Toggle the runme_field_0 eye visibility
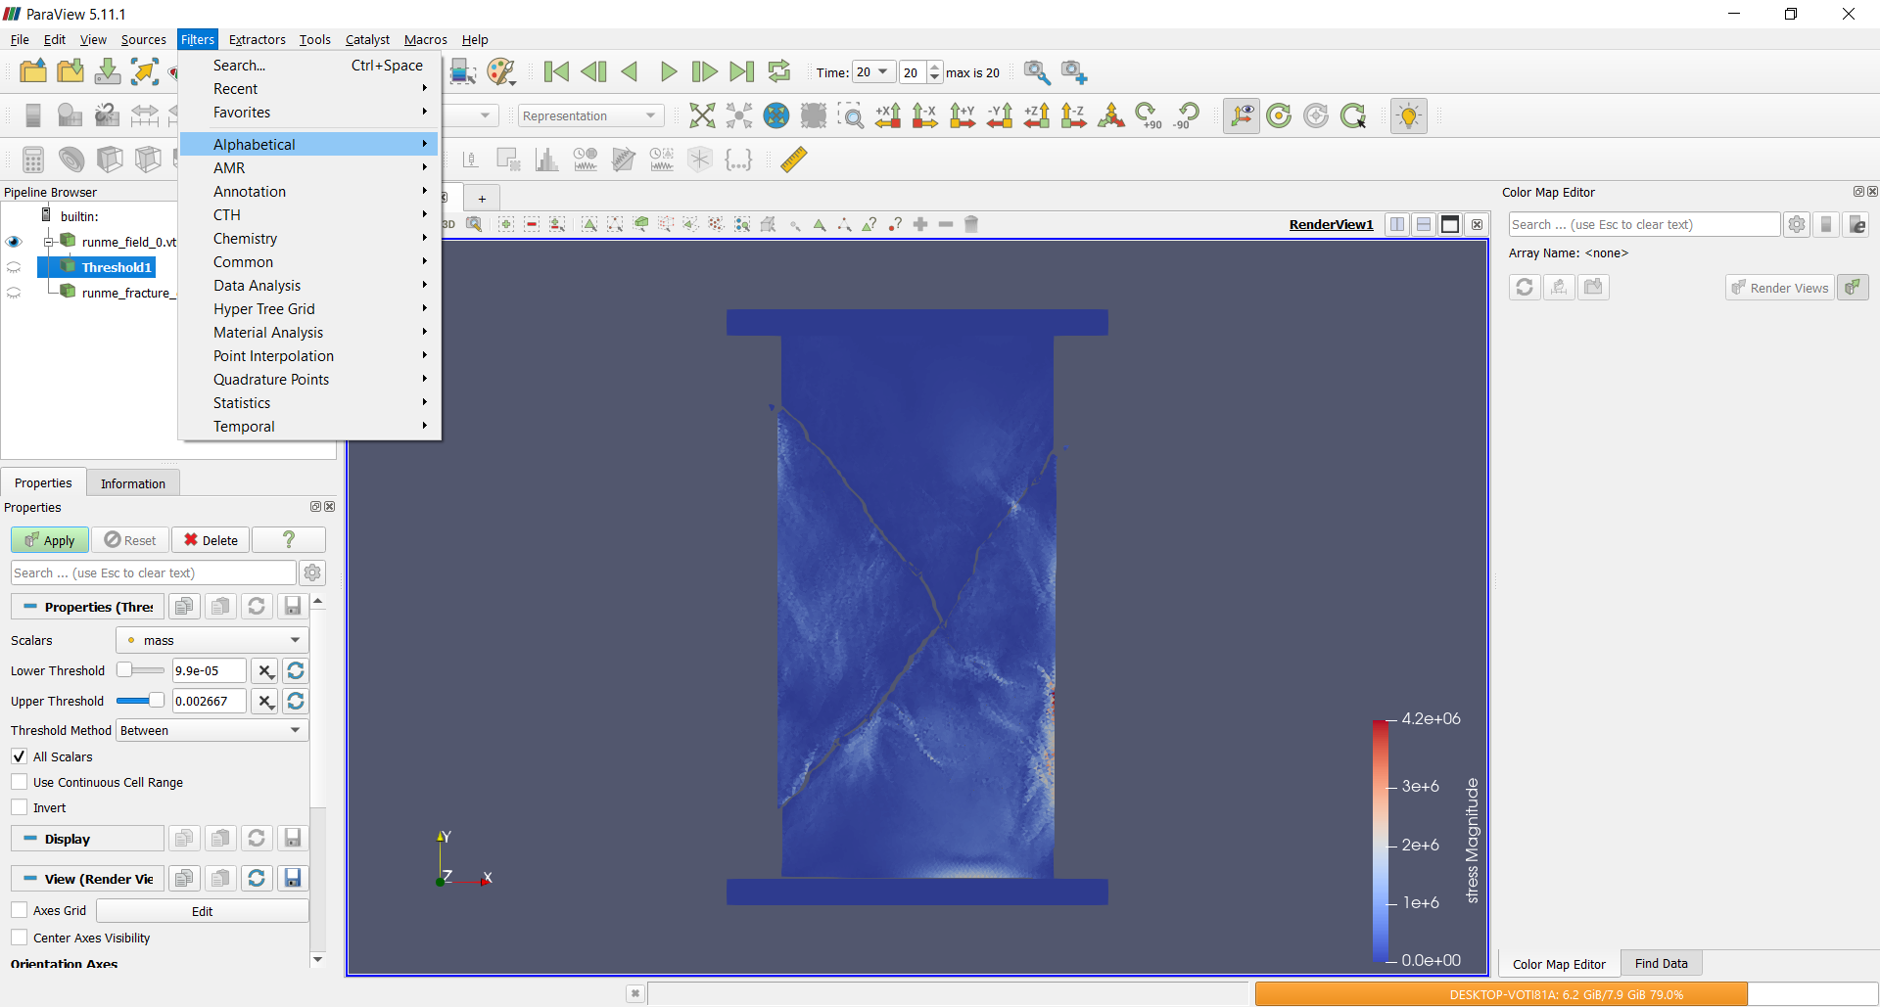Screen dimensions: 1880x1007 click(x=14, y=242)
